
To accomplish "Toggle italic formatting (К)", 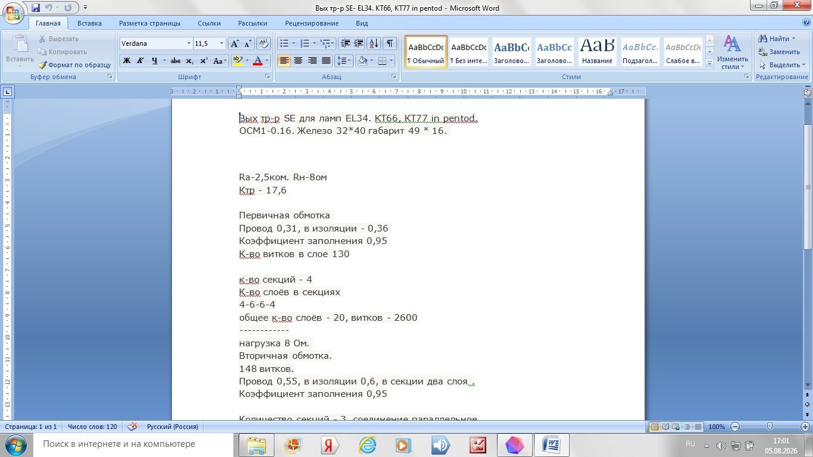I will 140,61.
